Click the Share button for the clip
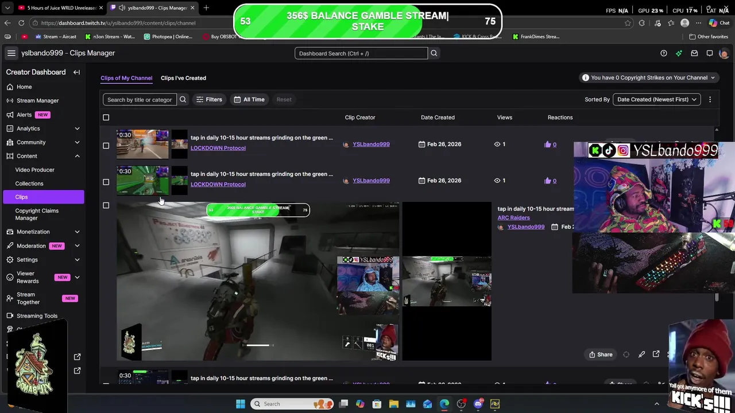 coord(601,354)
